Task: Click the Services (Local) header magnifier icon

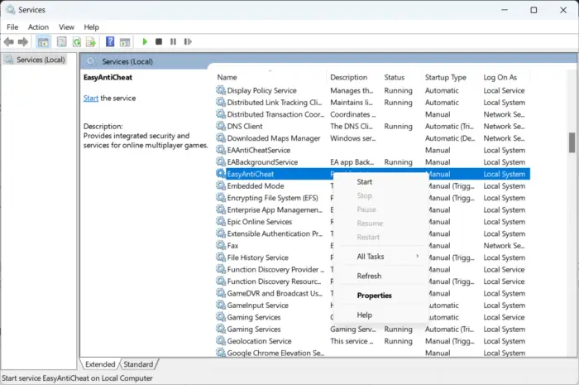Action: (x=91, y=61)
